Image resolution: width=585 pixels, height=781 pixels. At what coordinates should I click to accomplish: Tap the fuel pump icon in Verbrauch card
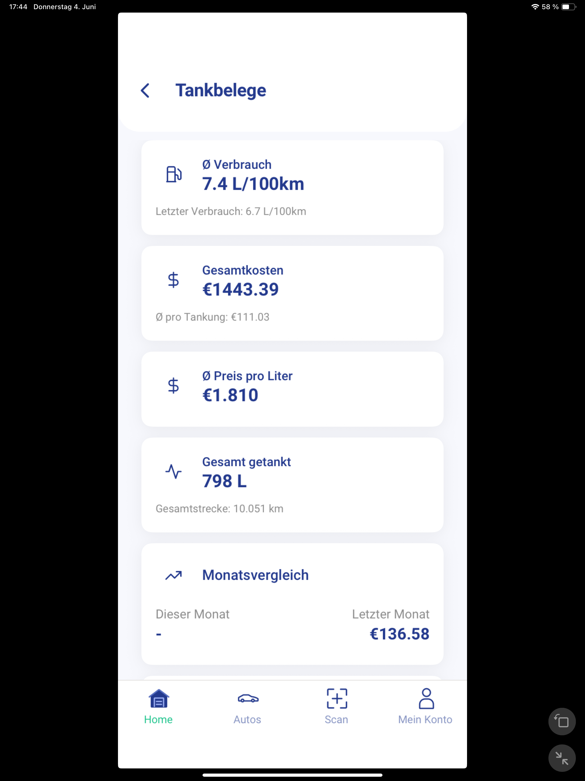(x=174, y=174)
